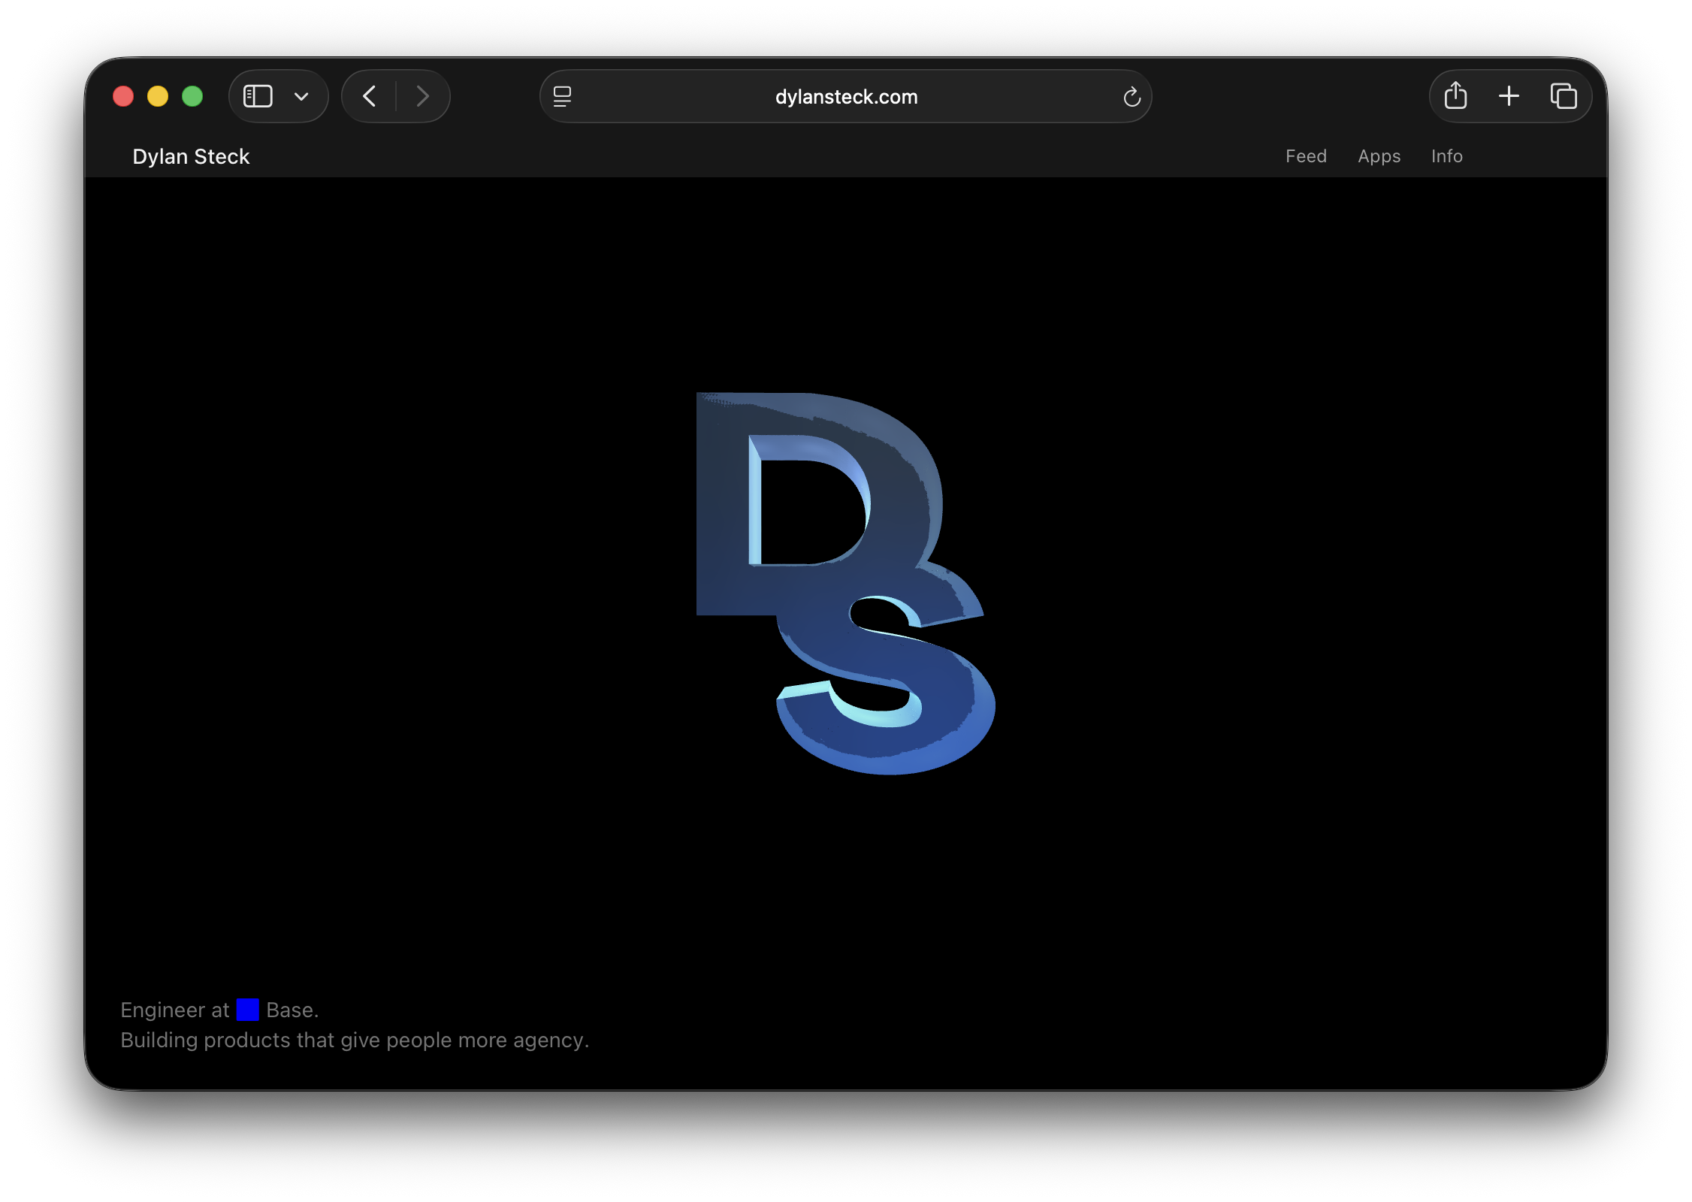Expand the sidebar dropdown chevron

(x=301, y=96)
